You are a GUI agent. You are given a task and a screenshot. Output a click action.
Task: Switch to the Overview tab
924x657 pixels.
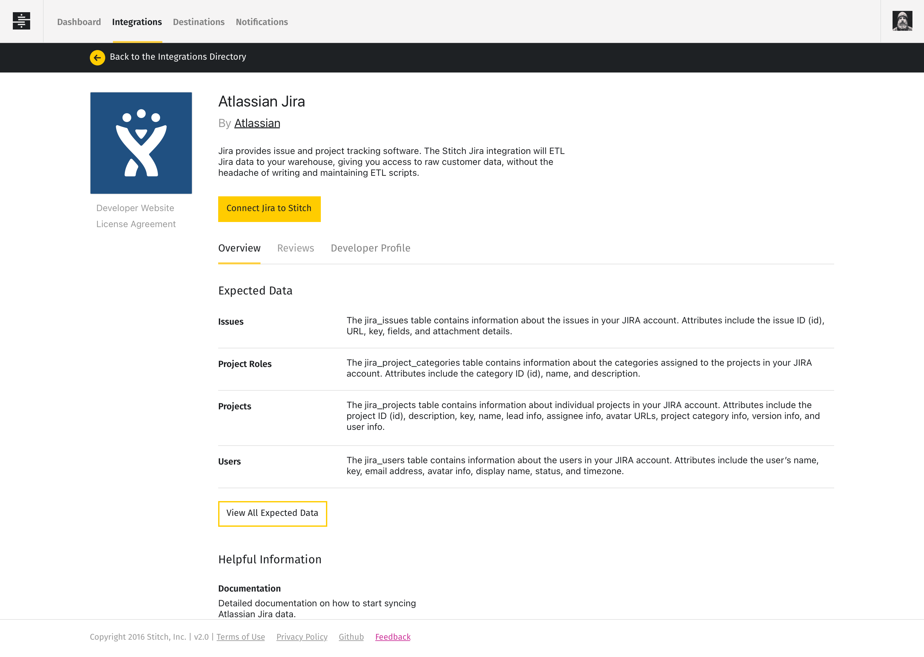(239, 248)
